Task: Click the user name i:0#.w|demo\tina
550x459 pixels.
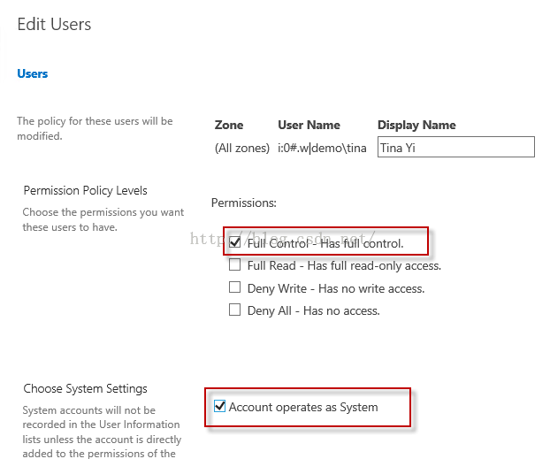Action: (322, 148)
